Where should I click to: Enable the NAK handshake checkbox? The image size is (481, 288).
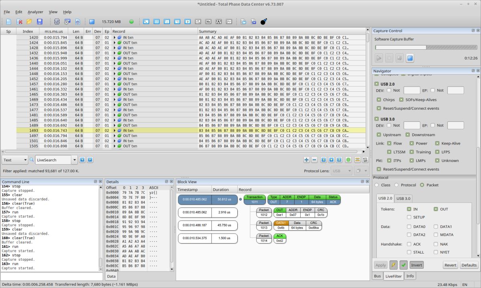pos(436,244)
